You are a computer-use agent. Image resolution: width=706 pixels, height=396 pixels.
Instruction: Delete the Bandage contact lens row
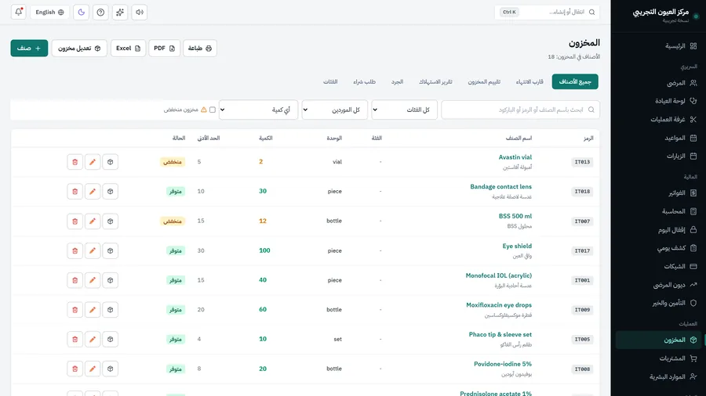pyautogui.click(x=75, y=192)
